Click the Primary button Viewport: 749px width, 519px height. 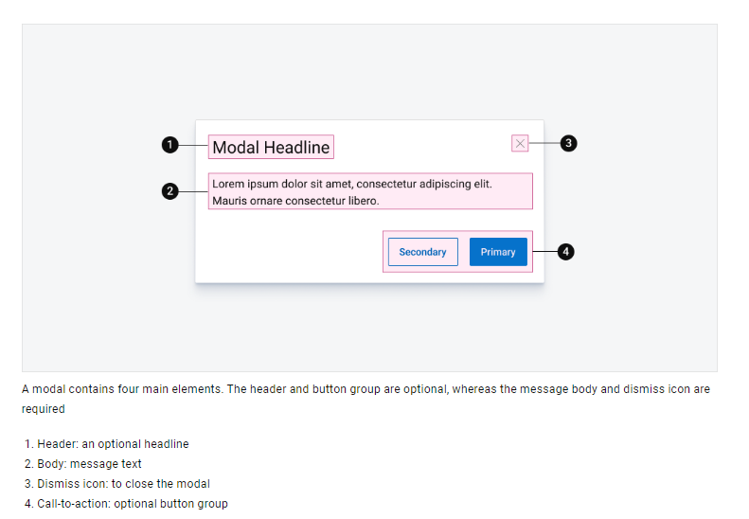[x=498, y=252]
